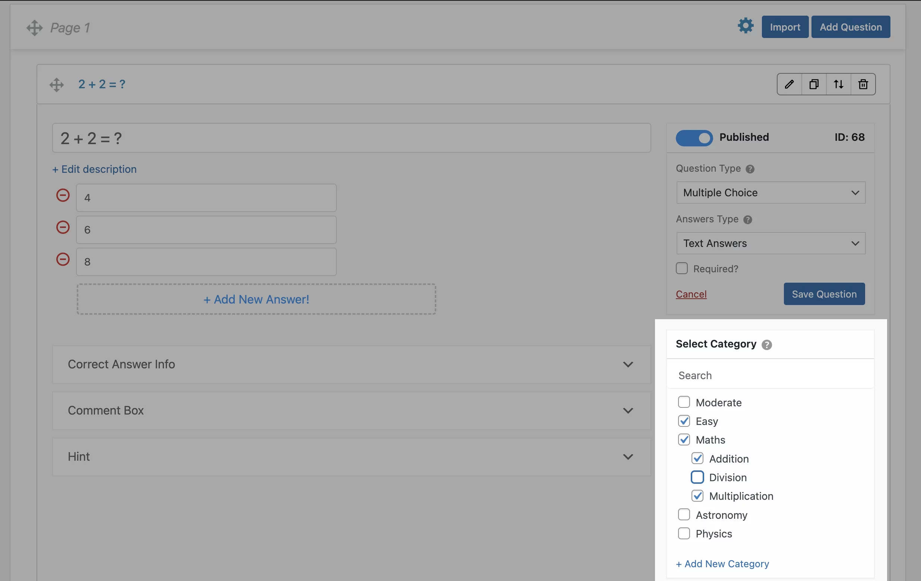
Task: Open the Multiple Choice question type dropdown
Action: [771, 193]
